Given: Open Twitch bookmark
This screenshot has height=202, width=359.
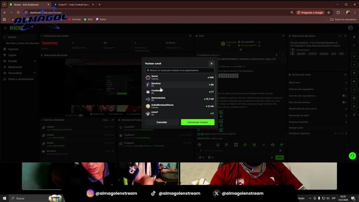Looking at the screenshot, I should pyautogui.click(x=101, y=19).
